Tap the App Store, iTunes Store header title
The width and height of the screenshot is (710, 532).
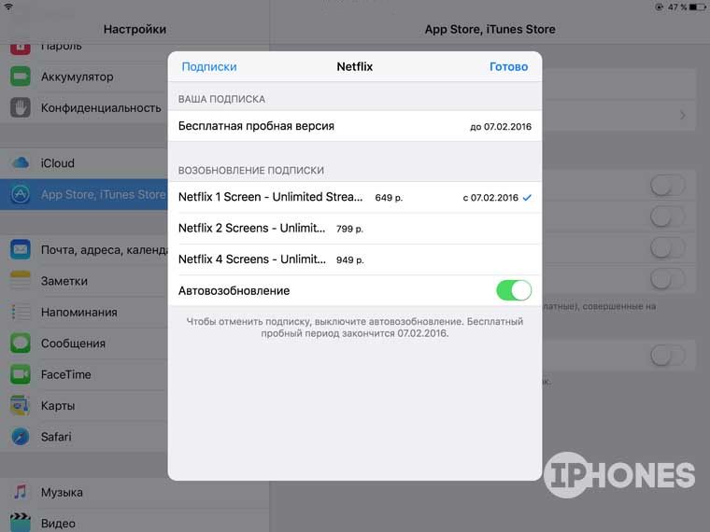490,29
